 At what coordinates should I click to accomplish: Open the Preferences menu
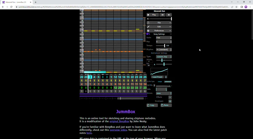coord(159,30)
